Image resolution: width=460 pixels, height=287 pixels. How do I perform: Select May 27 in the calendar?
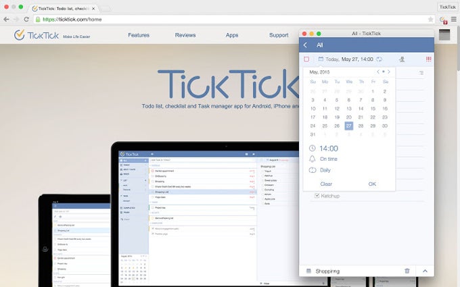(x=349, y=126)
